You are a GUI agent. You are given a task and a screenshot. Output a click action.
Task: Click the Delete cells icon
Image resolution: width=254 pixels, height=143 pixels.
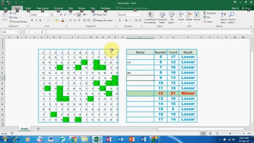tap(189, 15)
